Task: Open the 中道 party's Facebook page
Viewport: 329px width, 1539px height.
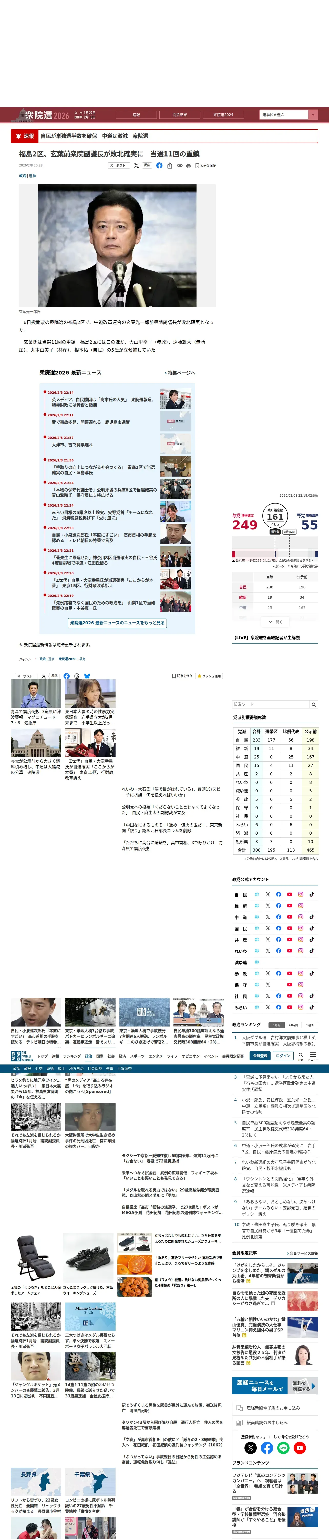Action: click(278, 917)
